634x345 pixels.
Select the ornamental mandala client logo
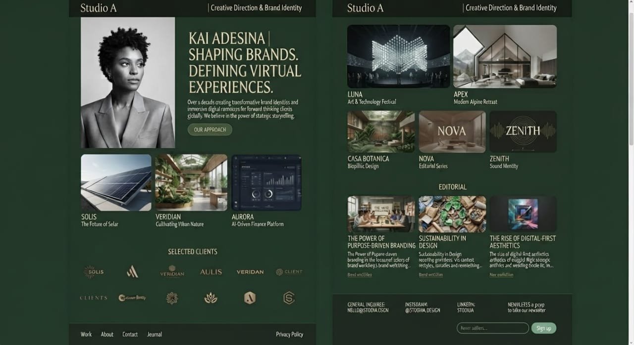(x=172, y=298)
